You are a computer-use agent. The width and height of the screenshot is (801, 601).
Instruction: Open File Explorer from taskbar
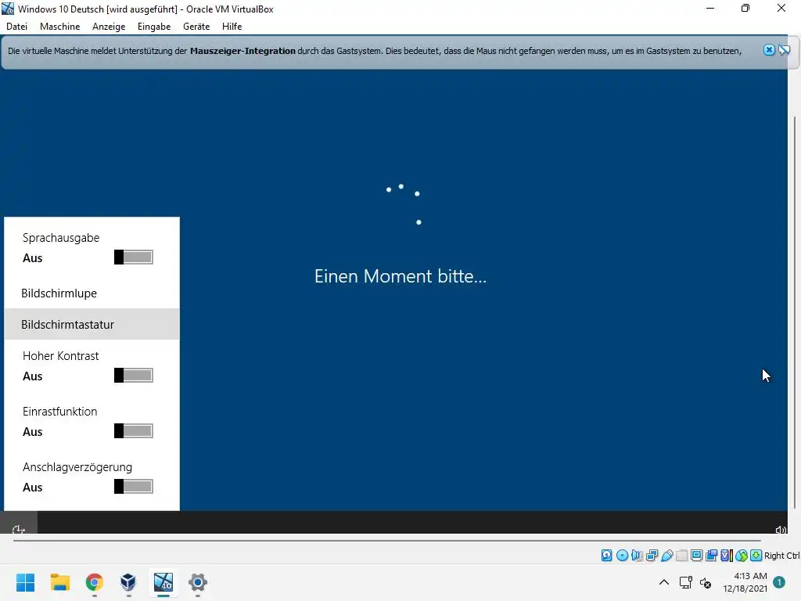pos(59,582)
